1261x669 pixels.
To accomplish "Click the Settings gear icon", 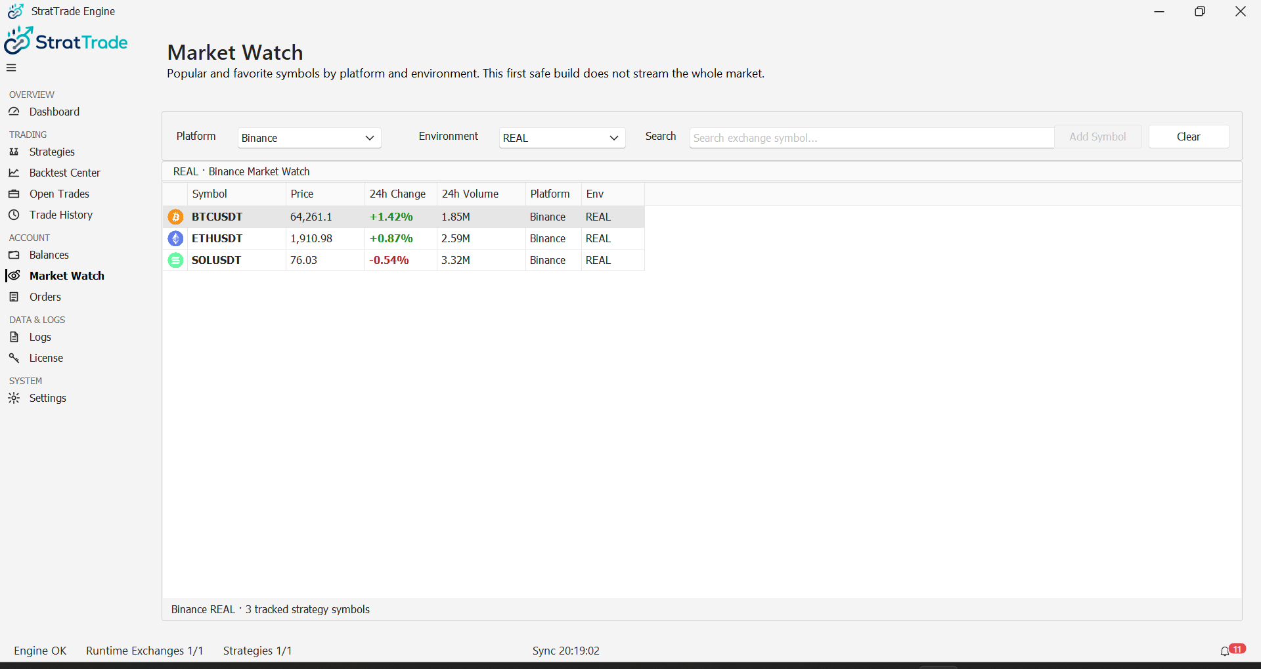I will 14,398.
